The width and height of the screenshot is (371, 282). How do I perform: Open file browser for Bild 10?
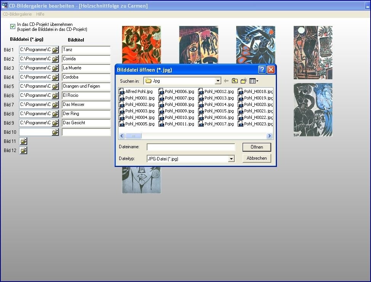(55, 132)
